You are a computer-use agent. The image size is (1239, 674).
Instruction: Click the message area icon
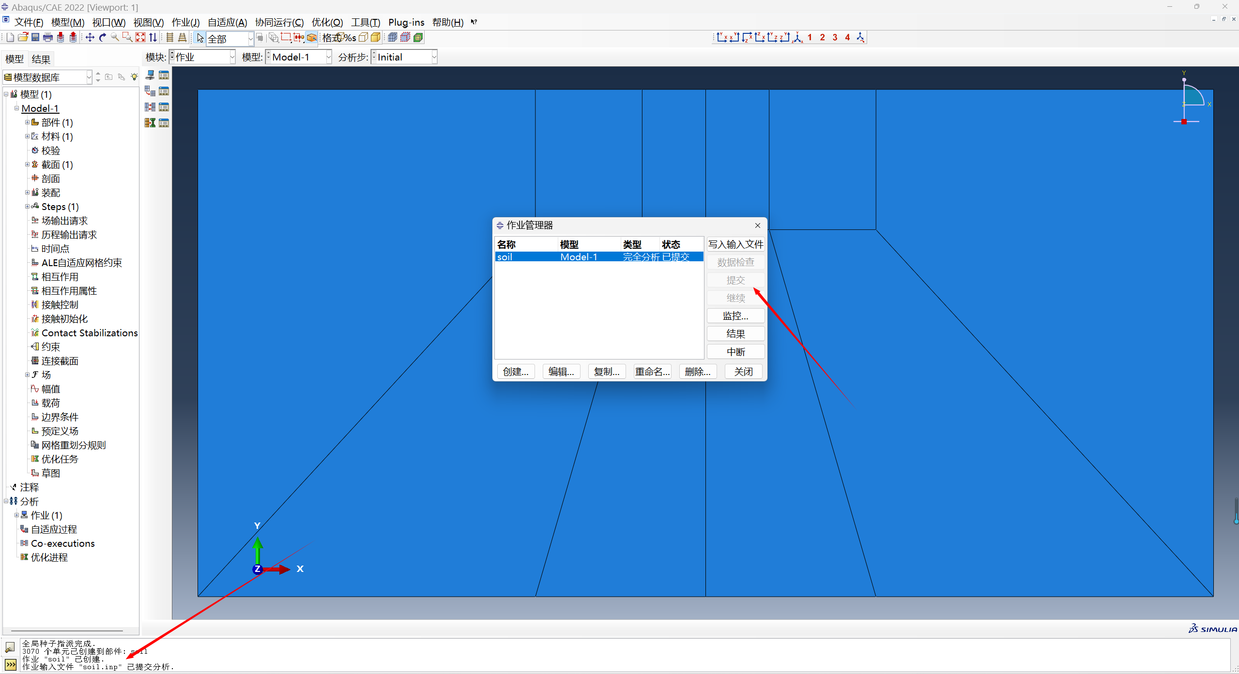(x=10, y=647)
